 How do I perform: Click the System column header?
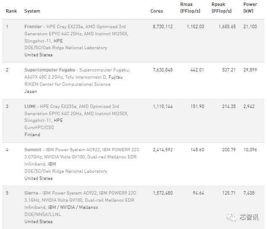pyautogui.click(x=32, y=11)
